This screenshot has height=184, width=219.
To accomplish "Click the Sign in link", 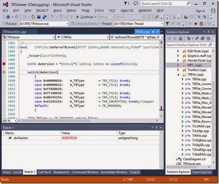I will [200, 11].
